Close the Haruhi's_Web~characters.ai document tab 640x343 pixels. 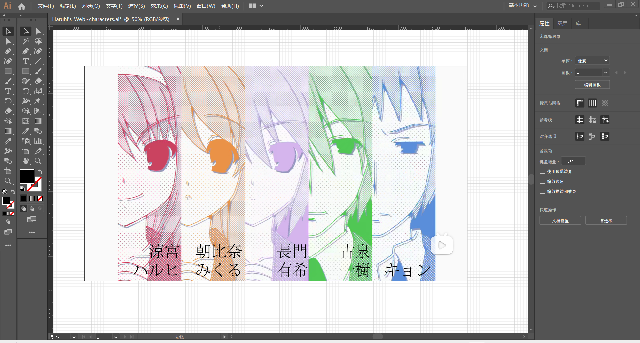pyautogui.click(x=178, y=19)
